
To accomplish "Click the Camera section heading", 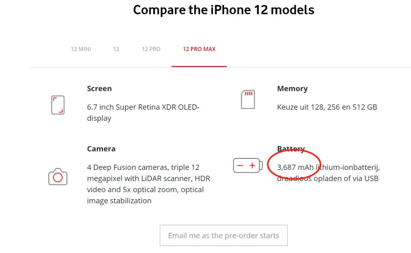I will 101,149.
